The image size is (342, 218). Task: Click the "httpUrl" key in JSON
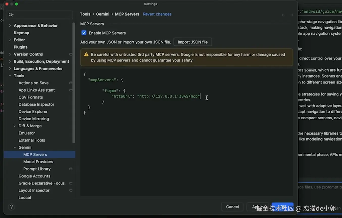tap(122, 96)
